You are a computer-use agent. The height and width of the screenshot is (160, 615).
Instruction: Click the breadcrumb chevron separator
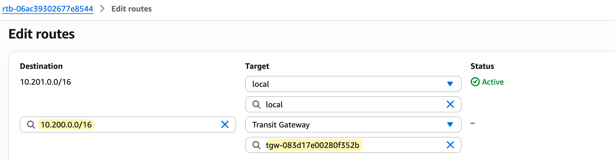(x=102, y=9)
